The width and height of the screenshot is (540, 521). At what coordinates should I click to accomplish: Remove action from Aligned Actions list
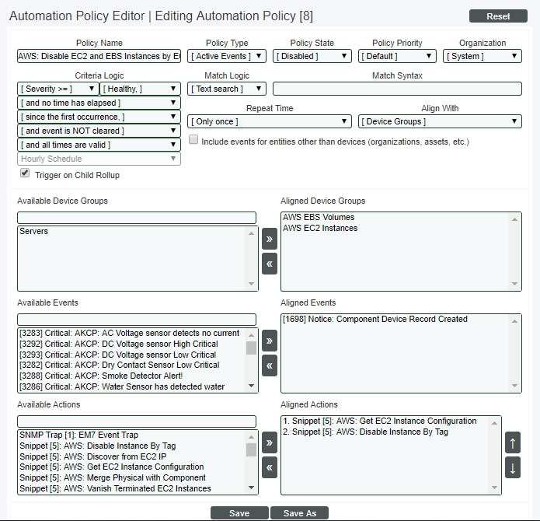click(x=270, y=467)
